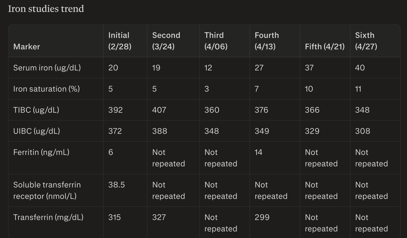Click the 'Iron studies trend' heading

pyautogui.click(x=46, y=9)
